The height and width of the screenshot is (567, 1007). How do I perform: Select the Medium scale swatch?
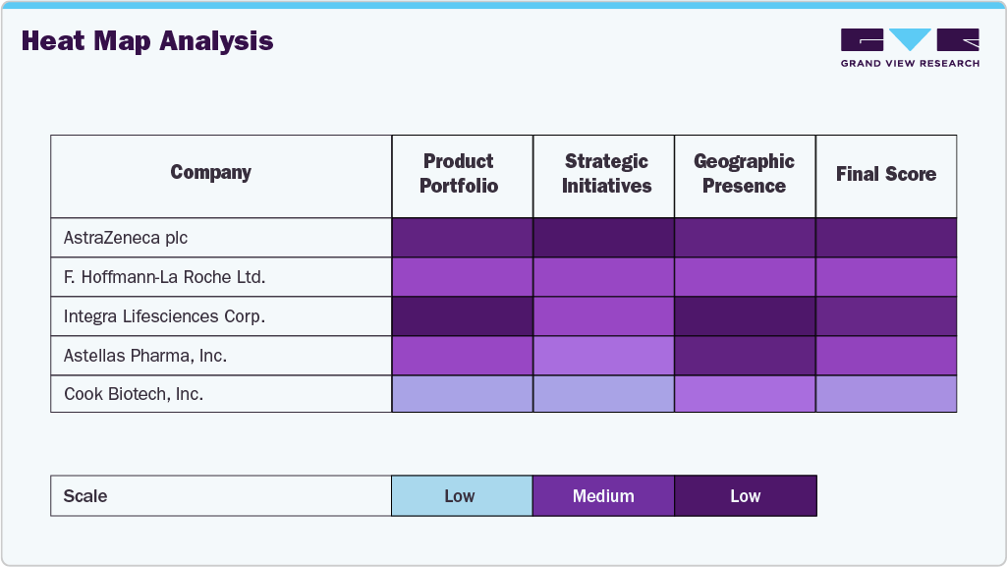[603, 496]
